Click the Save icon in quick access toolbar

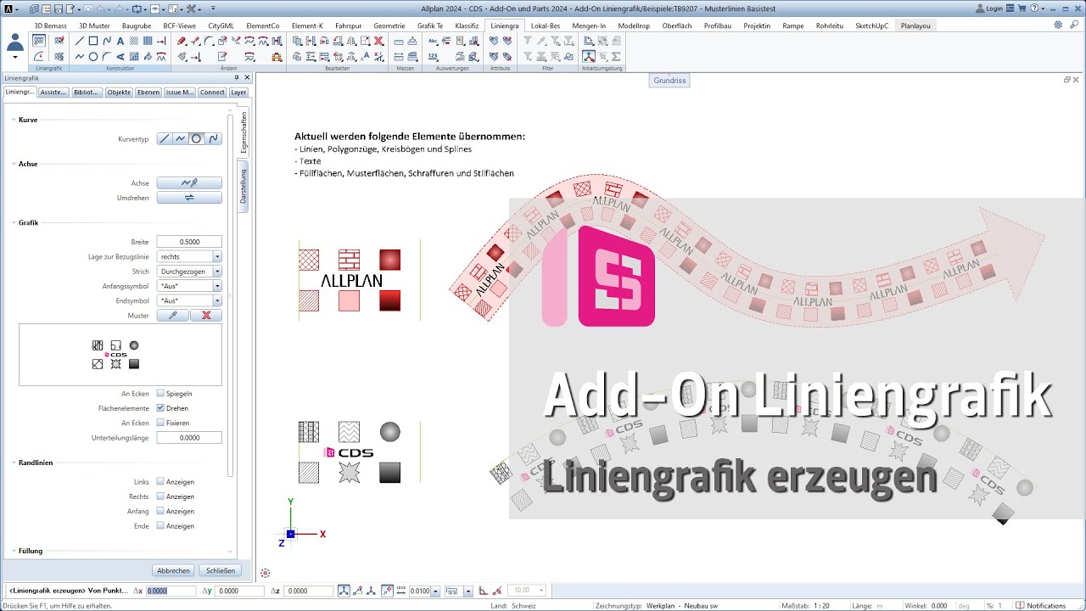pos(59,8)
